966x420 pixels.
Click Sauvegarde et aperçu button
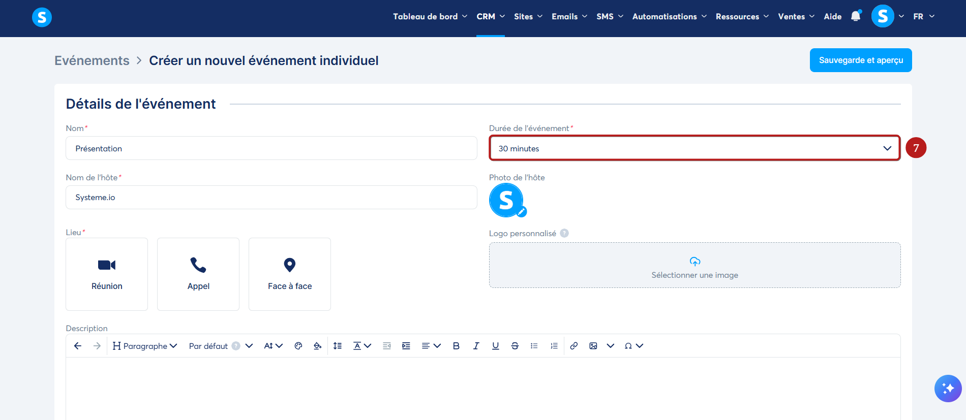(861, 60)
